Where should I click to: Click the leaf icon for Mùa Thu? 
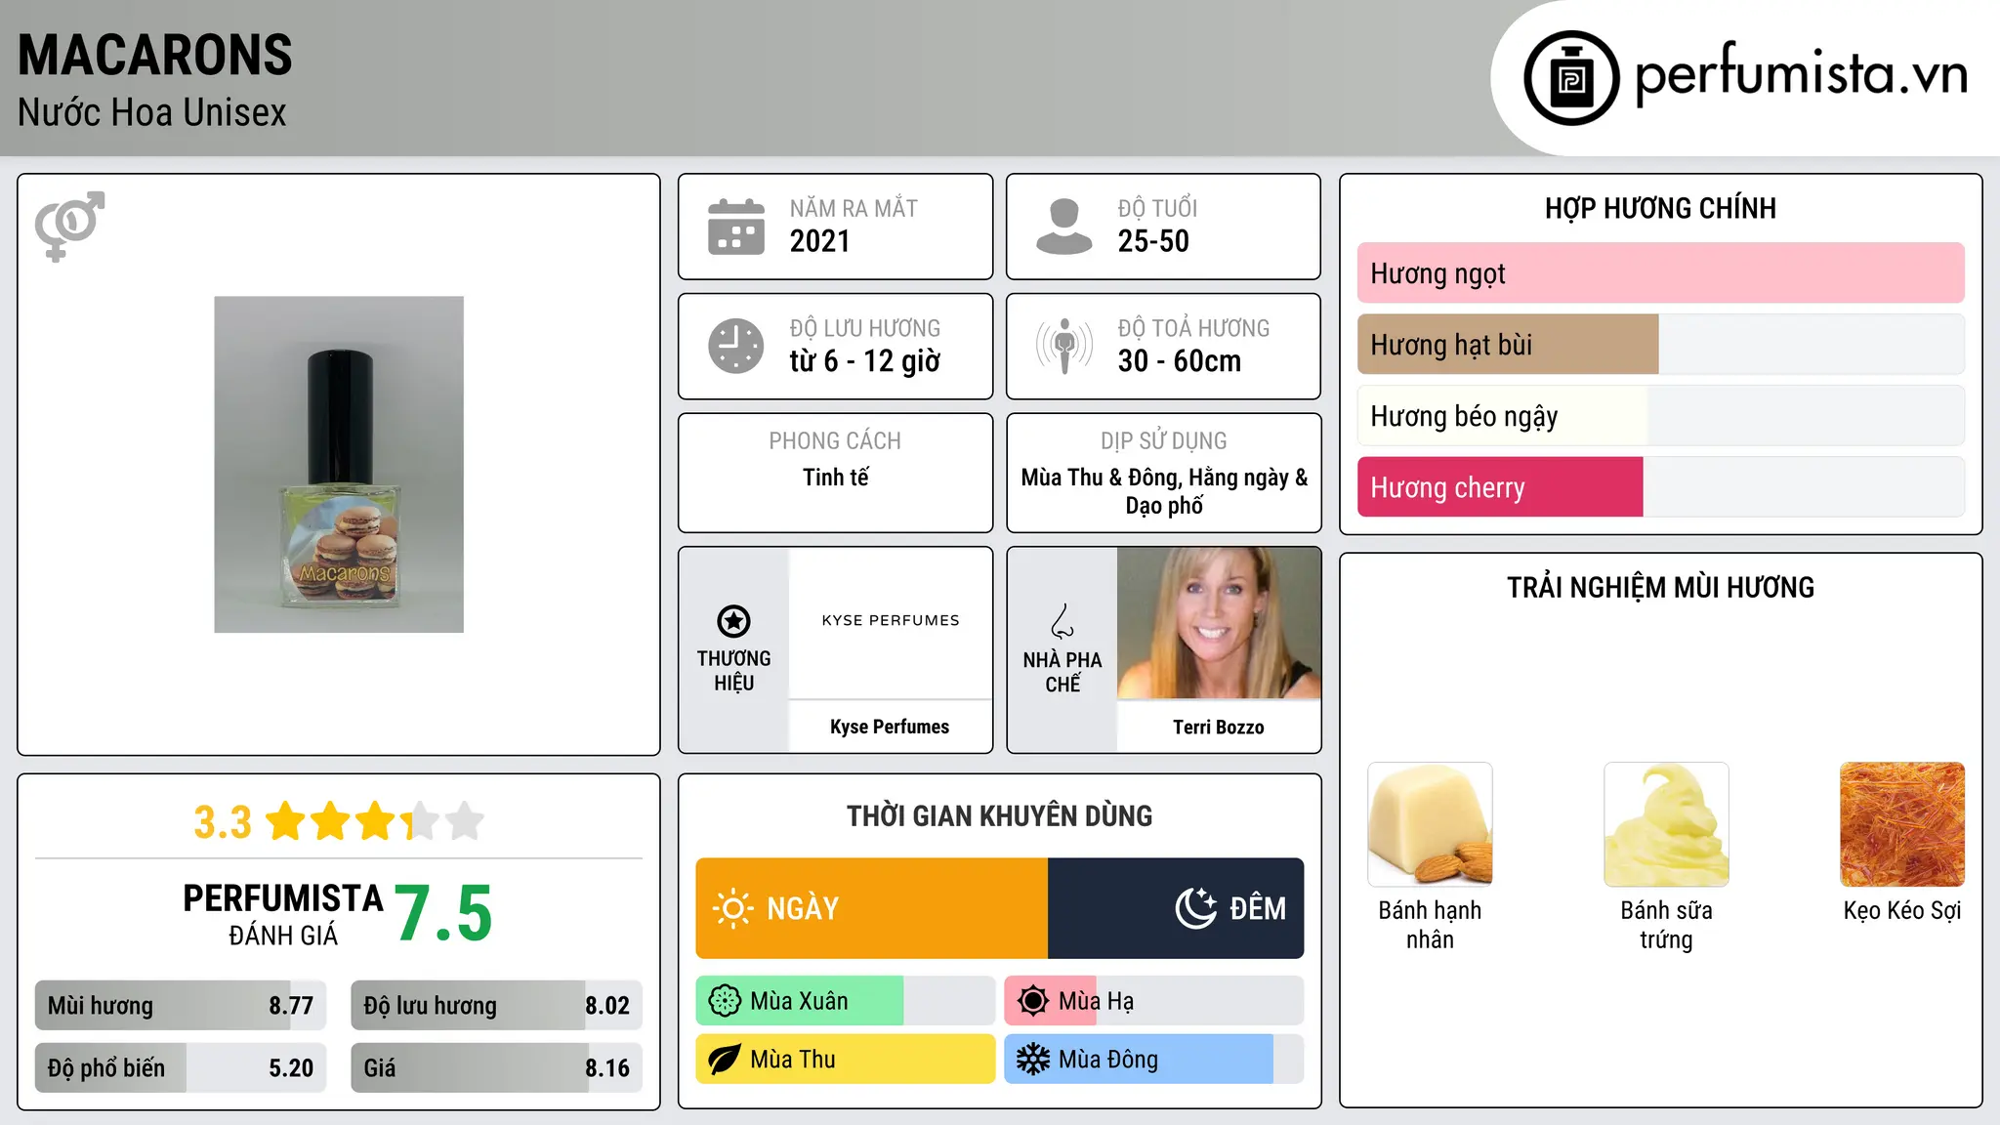[x=725, y=1060]
